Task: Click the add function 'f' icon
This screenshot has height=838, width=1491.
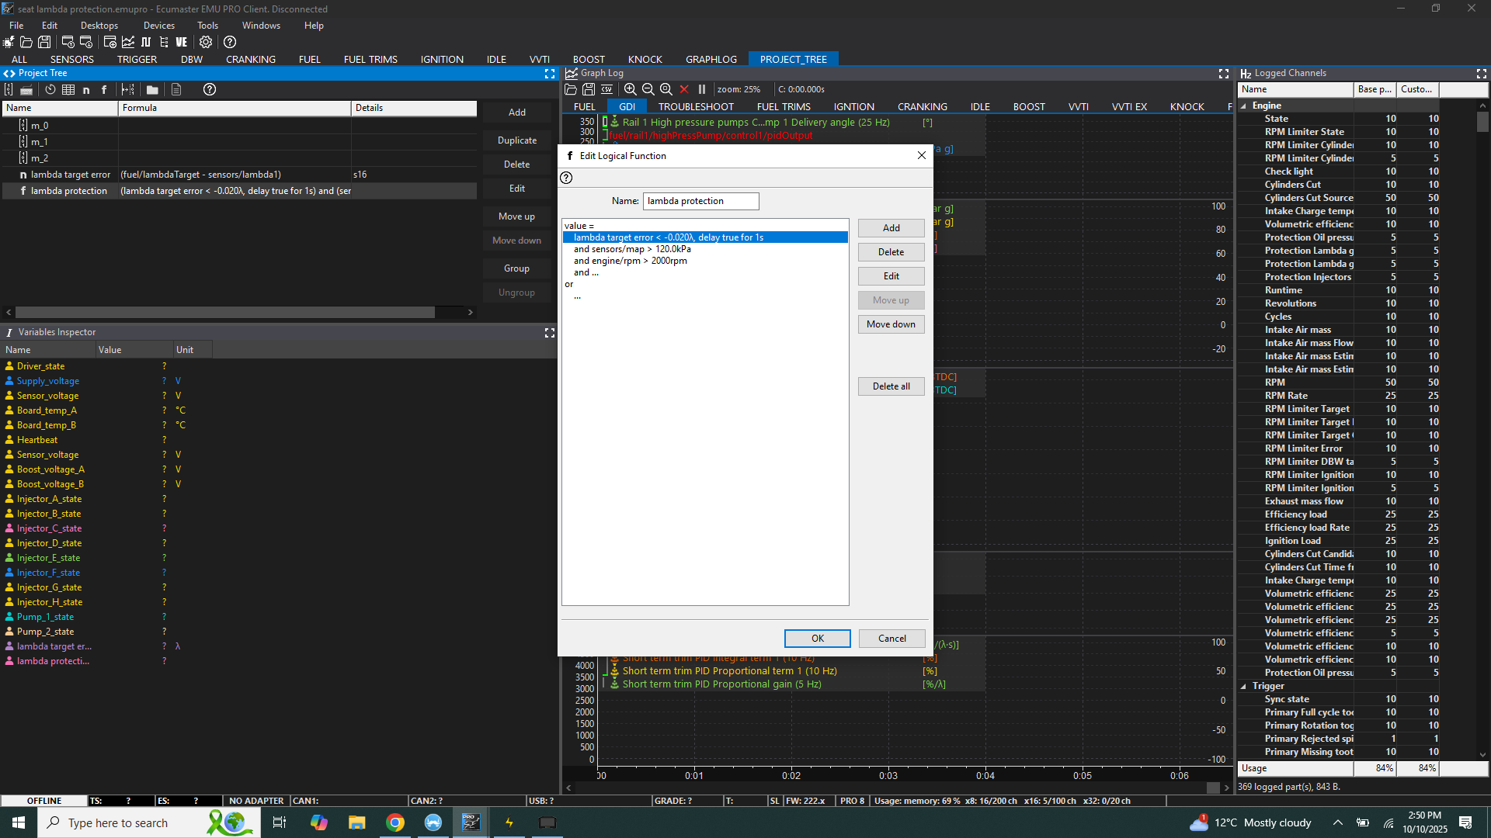Action: (104, 89)
